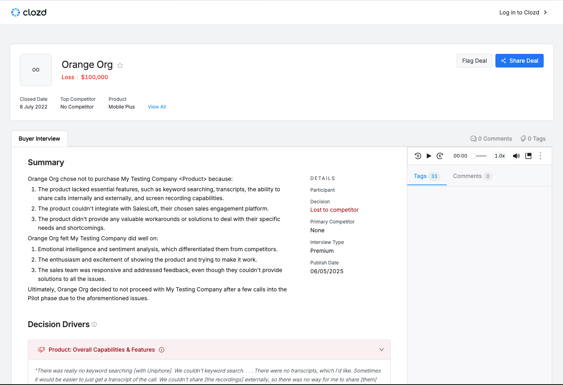Open the View All deal details link
This screenshot has height=385, width=563.
[x=157, y=107]
